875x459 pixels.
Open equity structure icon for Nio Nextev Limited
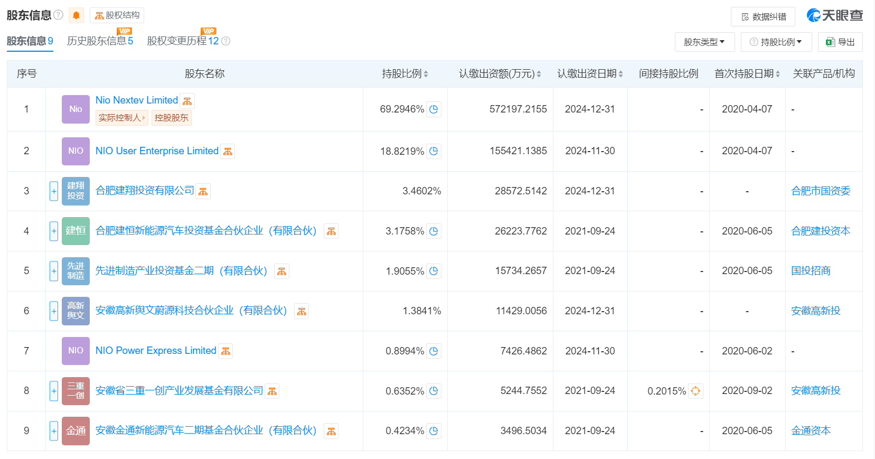click(x=187, y=101)
